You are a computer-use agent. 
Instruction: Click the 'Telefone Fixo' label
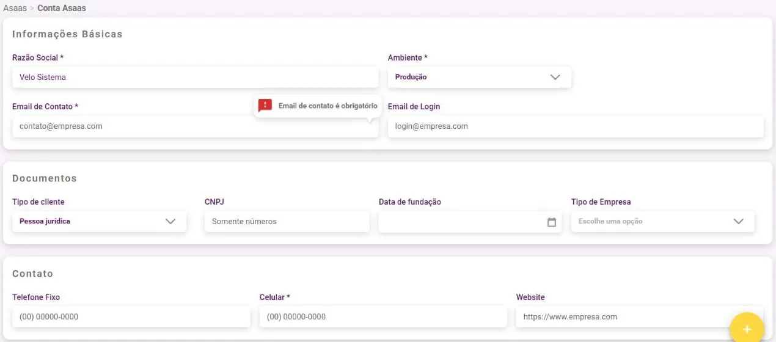pos(36,297)
